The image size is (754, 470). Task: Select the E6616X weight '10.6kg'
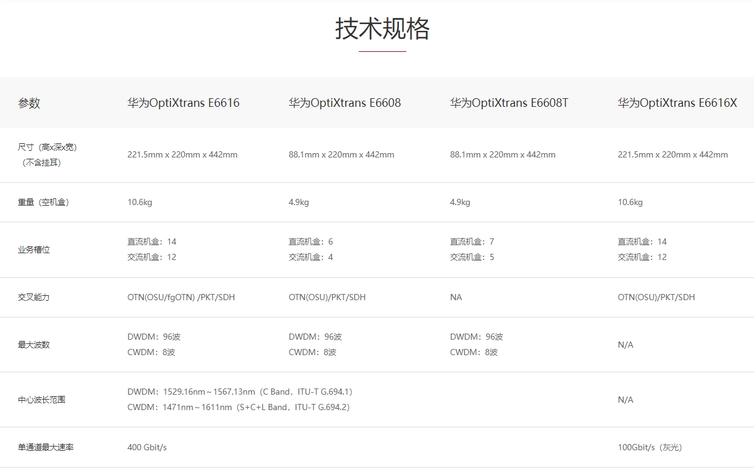click(x=630, y=203)
